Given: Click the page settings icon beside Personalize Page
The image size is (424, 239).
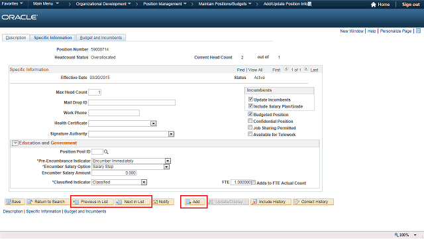Looking at the screenshot, I should tap(418, 31).
